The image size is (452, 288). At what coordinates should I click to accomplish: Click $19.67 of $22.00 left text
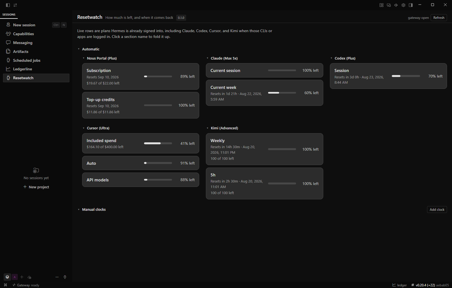(x=103, y=83)
